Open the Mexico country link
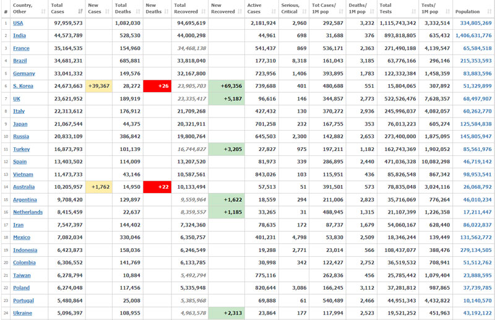Viewport: 495px width, 320px height. (22, 238)
